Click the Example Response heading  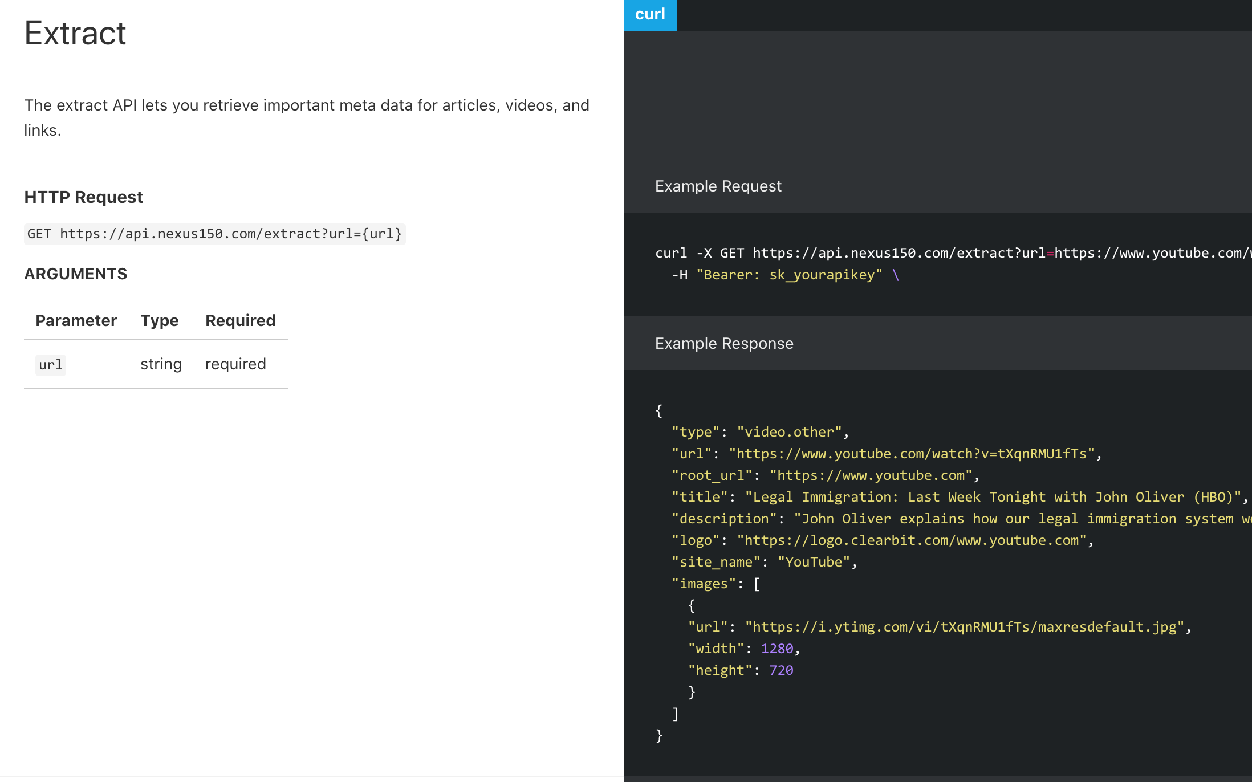(x=723, y=344)
